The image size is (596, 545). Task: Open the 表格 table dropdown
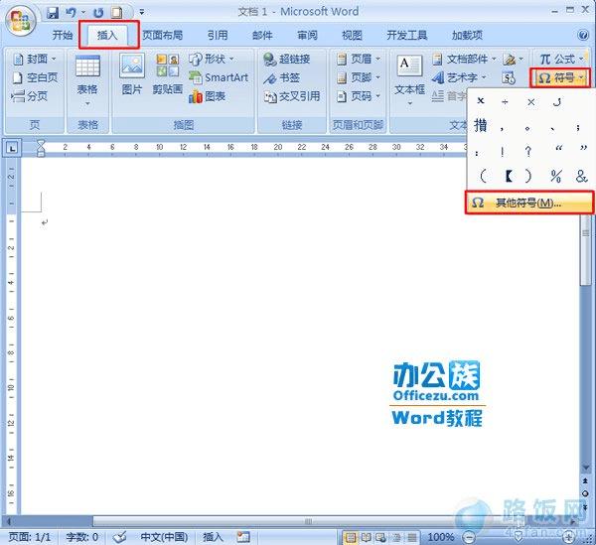(87, 81)
